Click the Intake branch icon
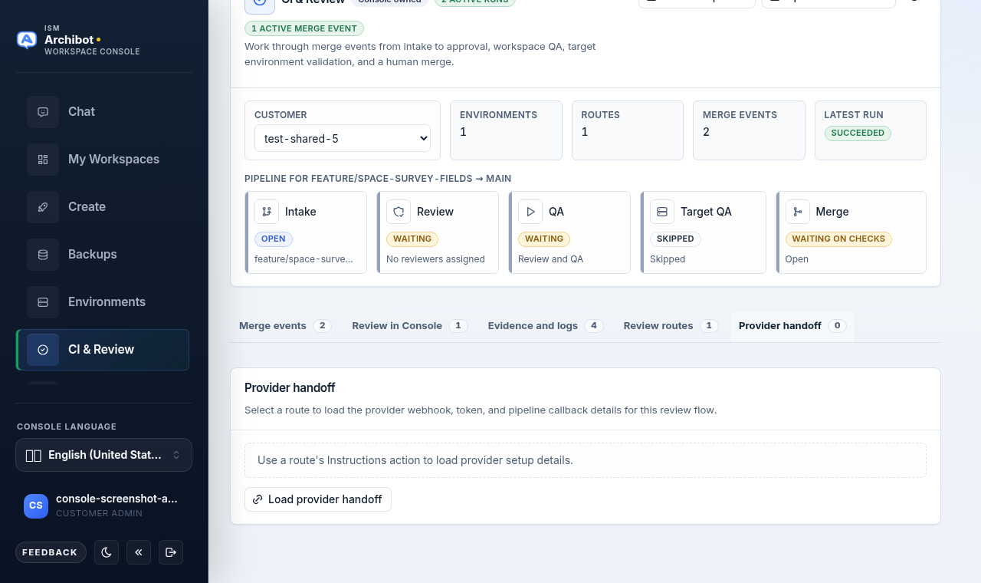 (267, 212)
